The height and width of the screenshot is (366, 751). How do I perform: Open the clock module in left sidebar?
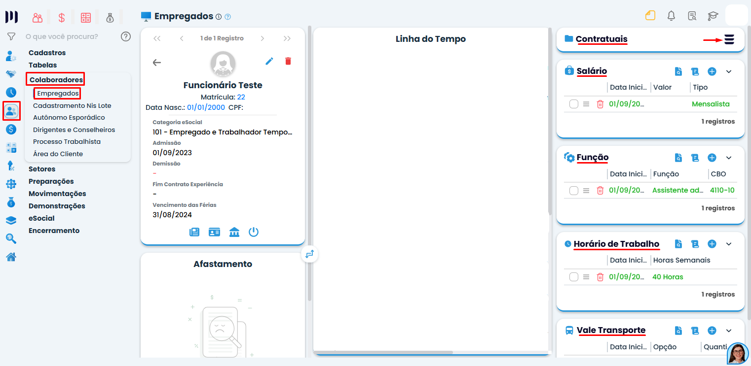pos(11,92)
